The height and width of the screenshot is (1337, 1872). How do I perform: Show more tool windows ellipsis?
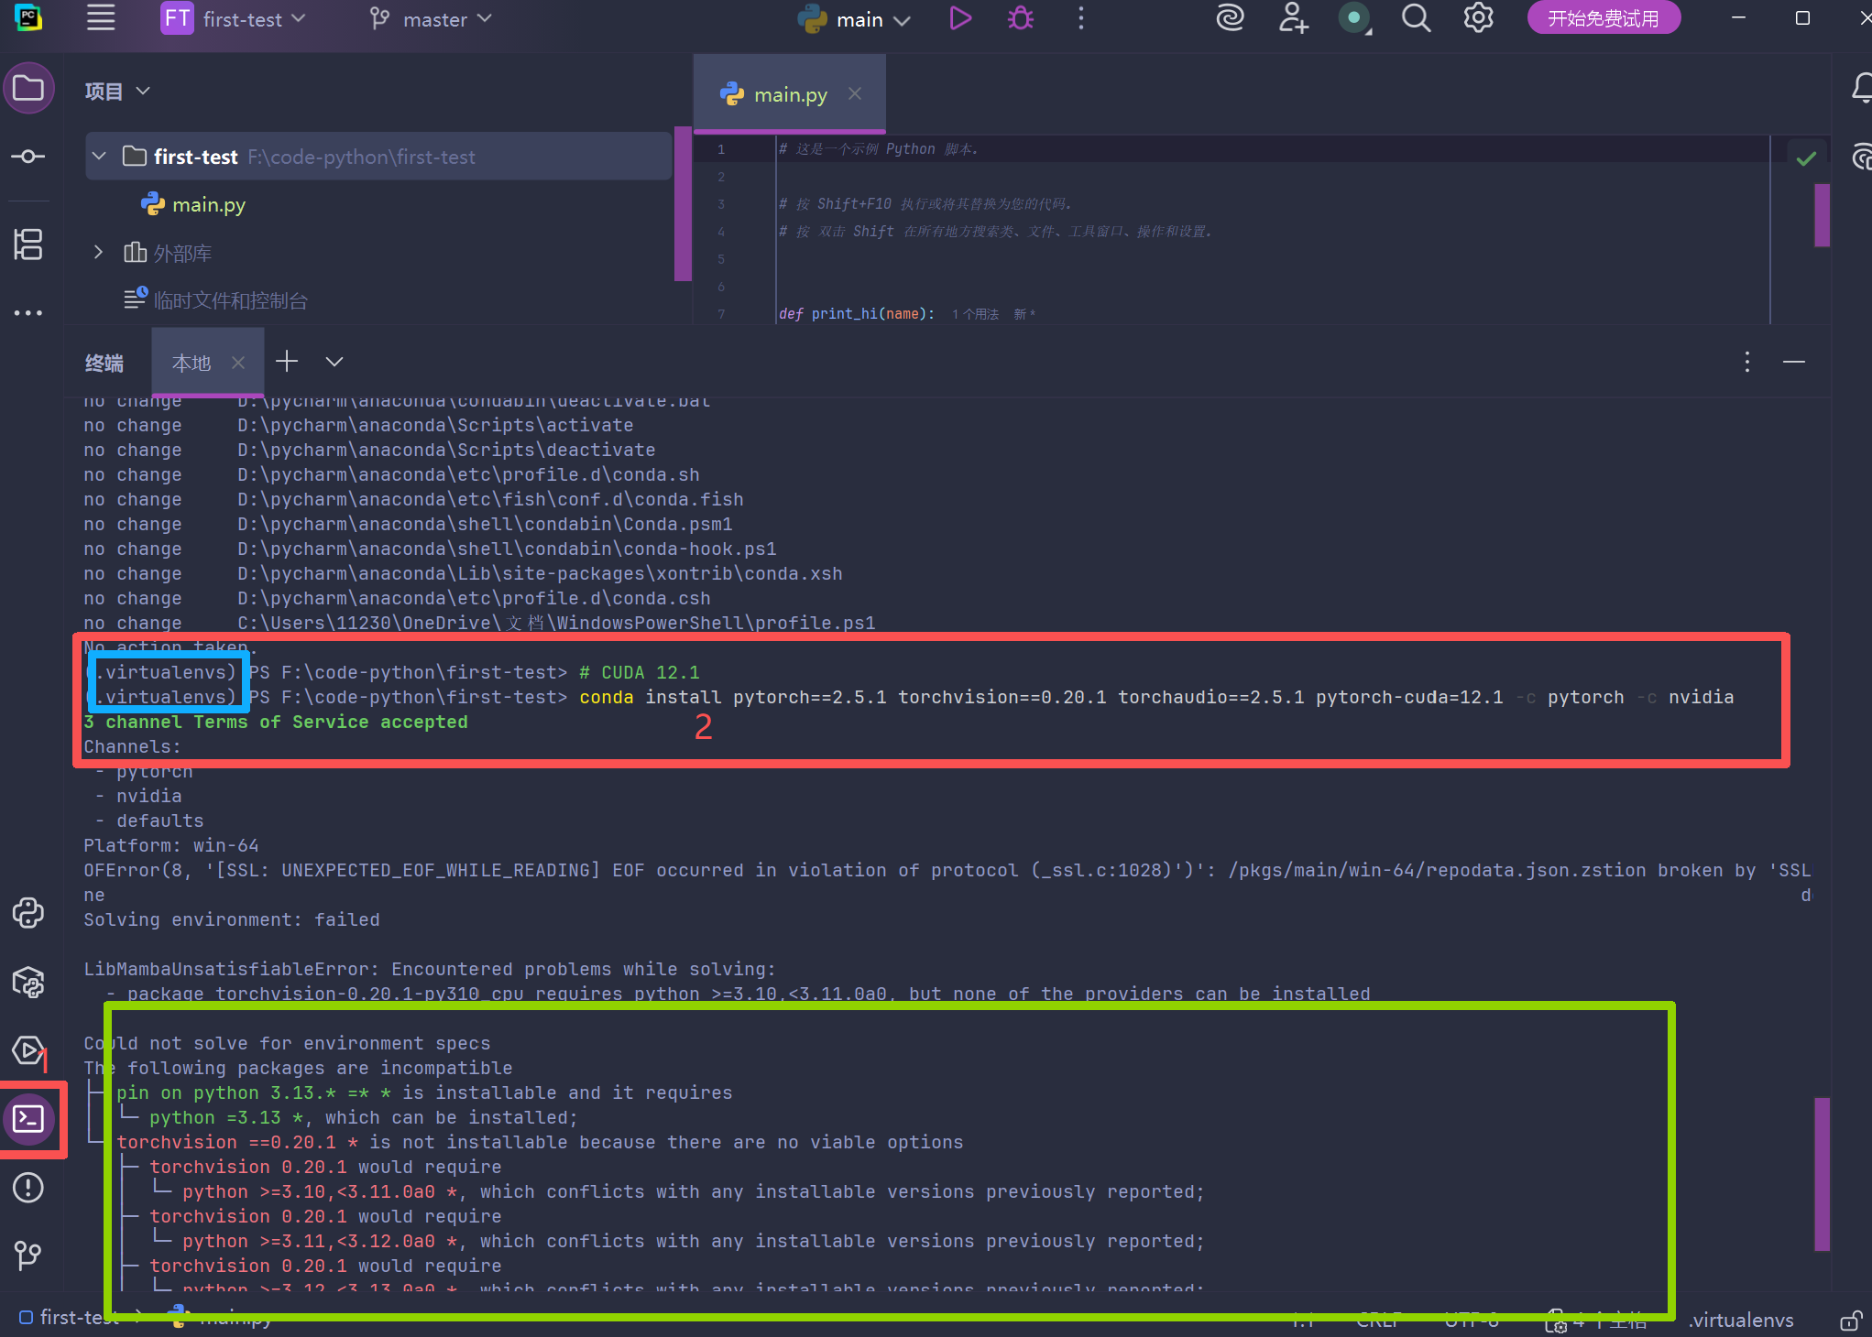pyautogui.click(x=28, y=313)
